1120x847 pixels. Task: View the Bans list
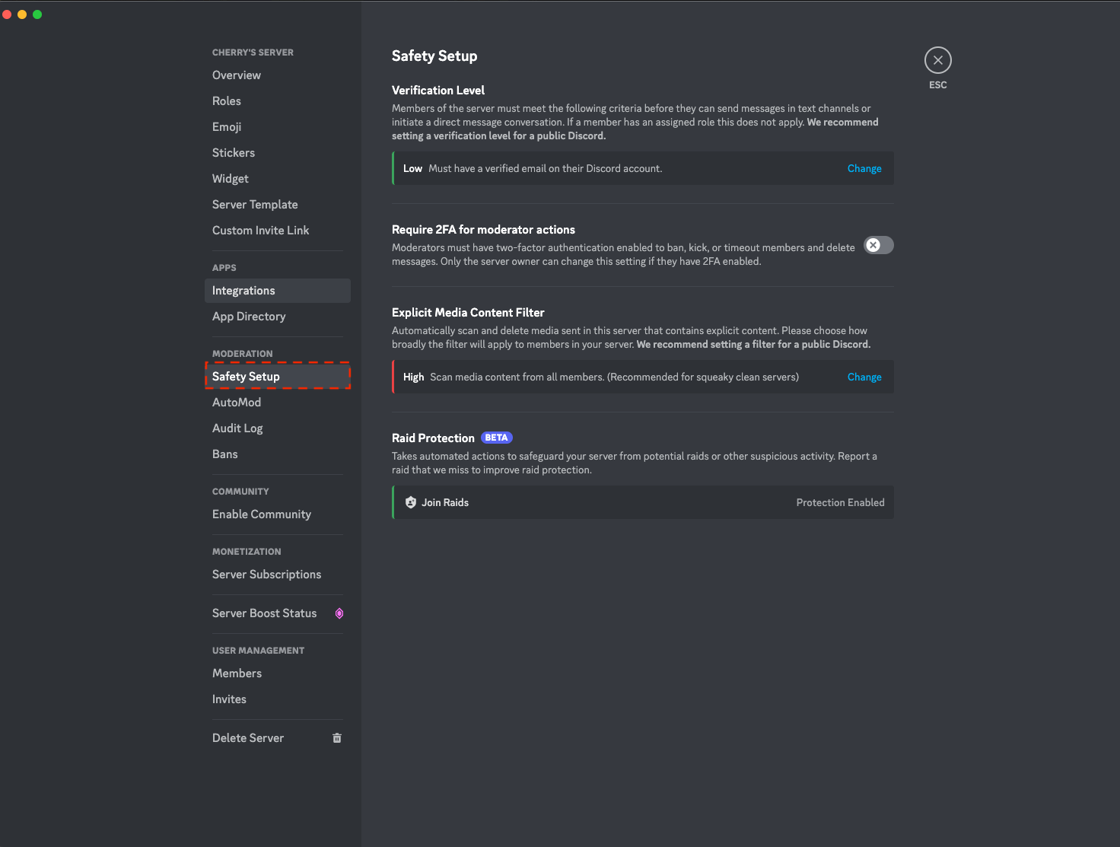coord(224,454)
